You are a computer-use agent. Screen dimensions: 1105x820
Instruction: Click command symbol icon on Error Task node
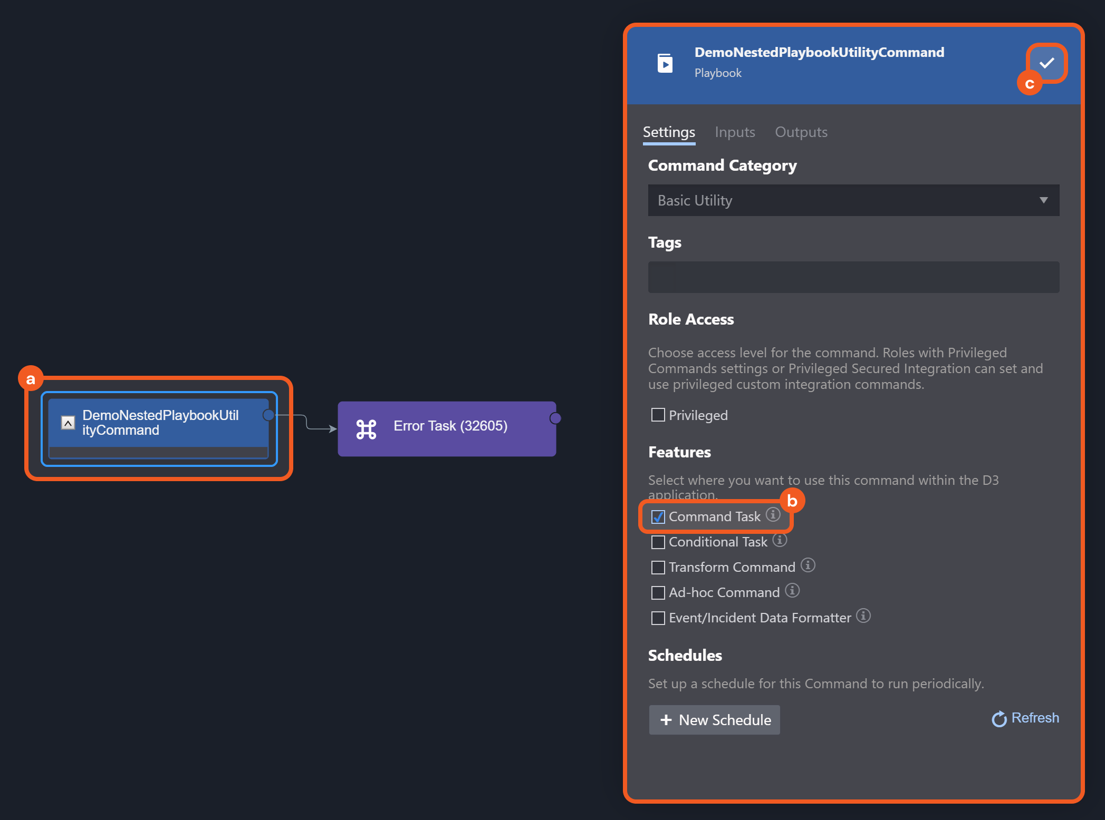366,429
